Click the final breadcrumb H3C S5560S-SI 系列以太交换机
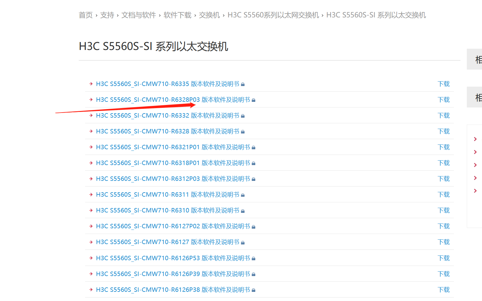 coord(376,15)
